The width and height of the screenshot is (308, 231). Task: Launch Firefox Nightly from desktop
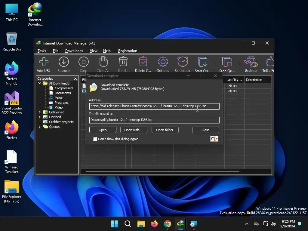(12, 73)
